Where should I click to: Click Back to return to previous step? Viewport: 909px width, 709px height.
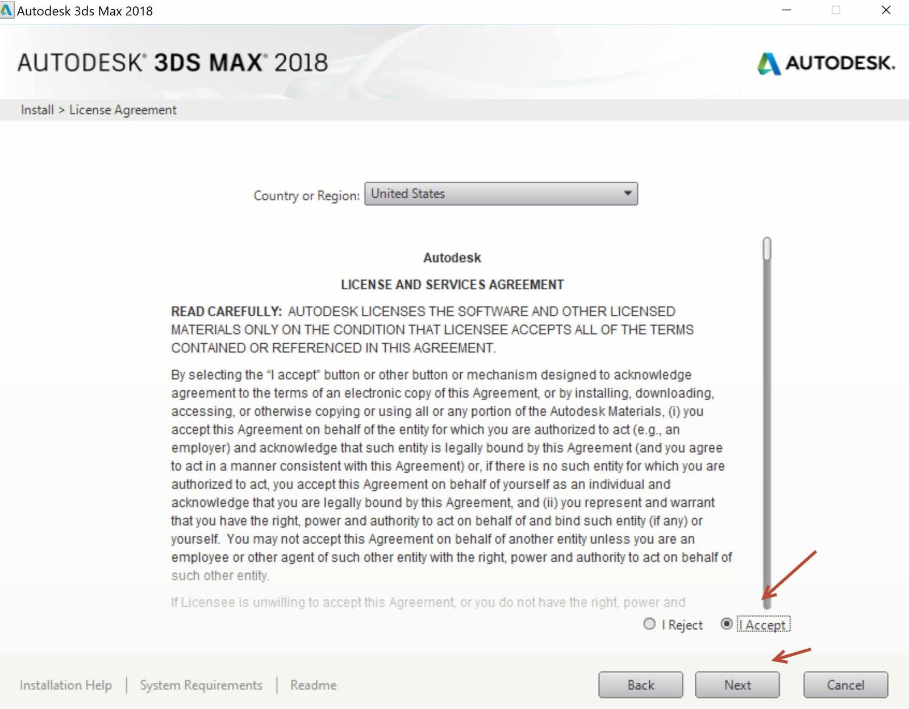[640, 685]
